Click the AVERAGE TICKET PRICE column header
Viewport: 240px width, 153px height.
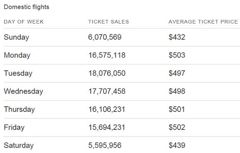click(x=203, y=22)
